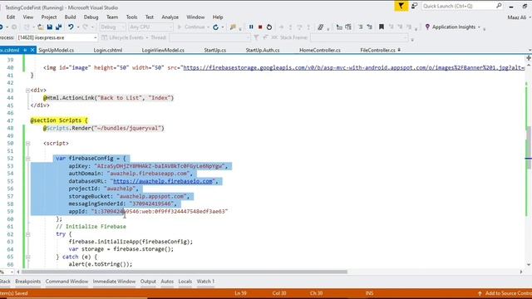Click the Uncomment selection icon
The width and height of the screenshot is (532, 299).
coord(369,27)
